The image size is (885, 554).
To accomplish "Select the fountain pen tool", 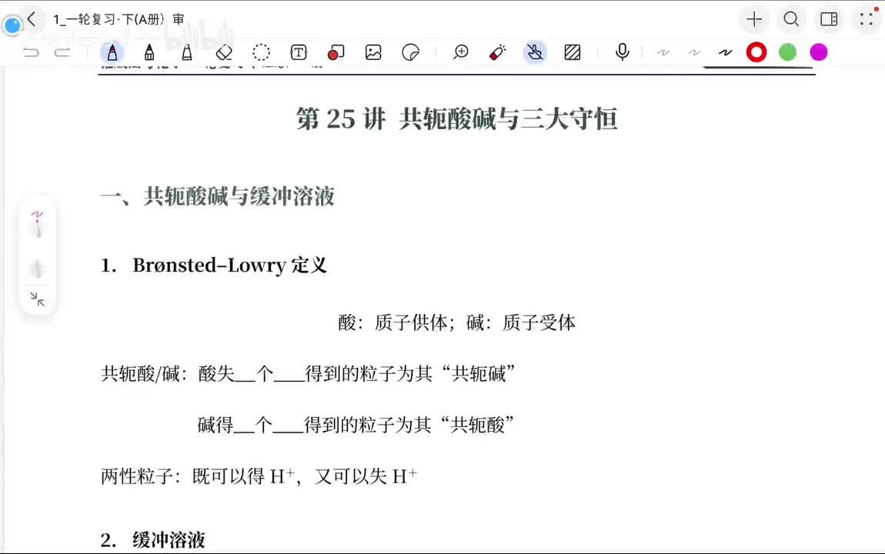I will point(112,52).
